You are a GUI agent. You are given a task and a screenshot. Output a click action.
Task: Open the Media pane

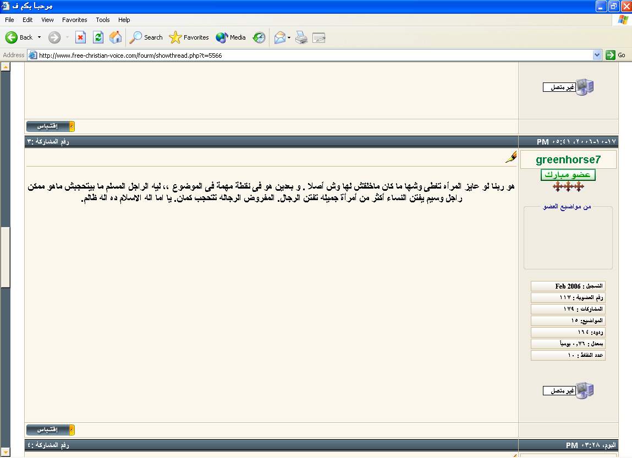coord(231,37)
